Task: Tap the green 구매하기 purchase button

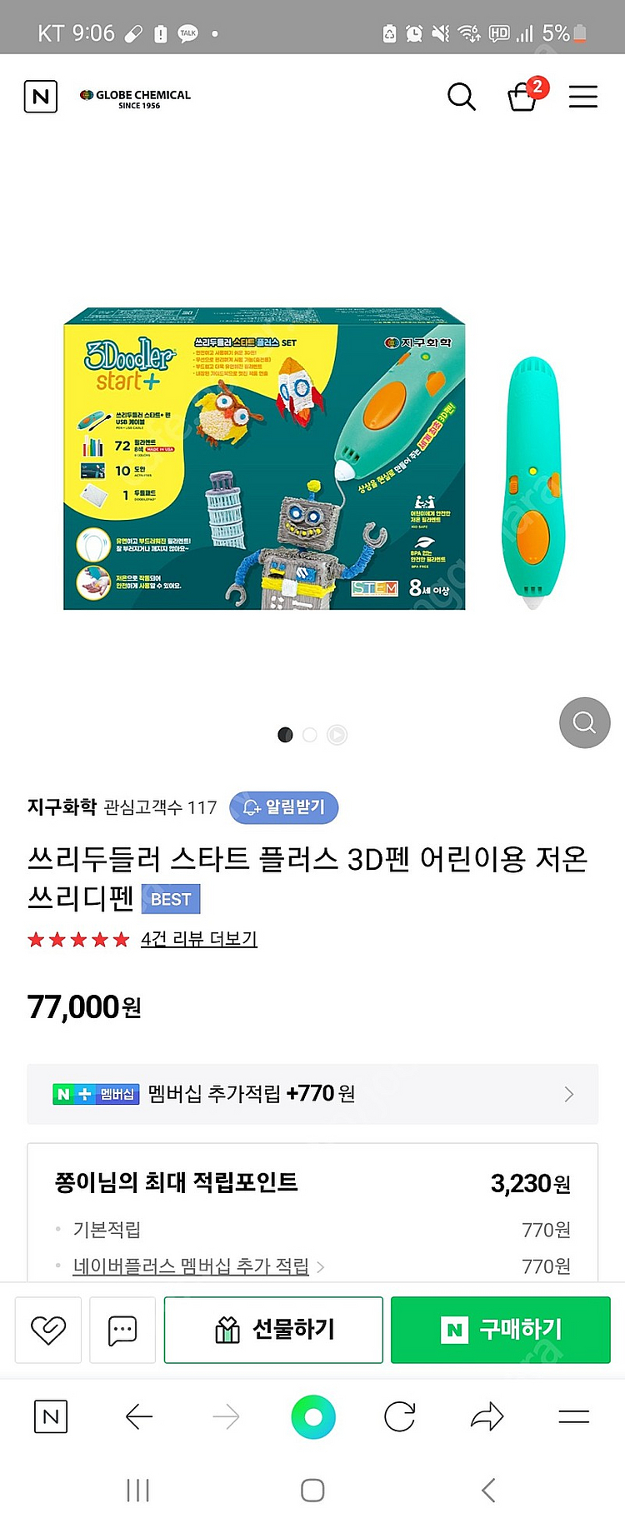Action: (x=501, y=1330)
